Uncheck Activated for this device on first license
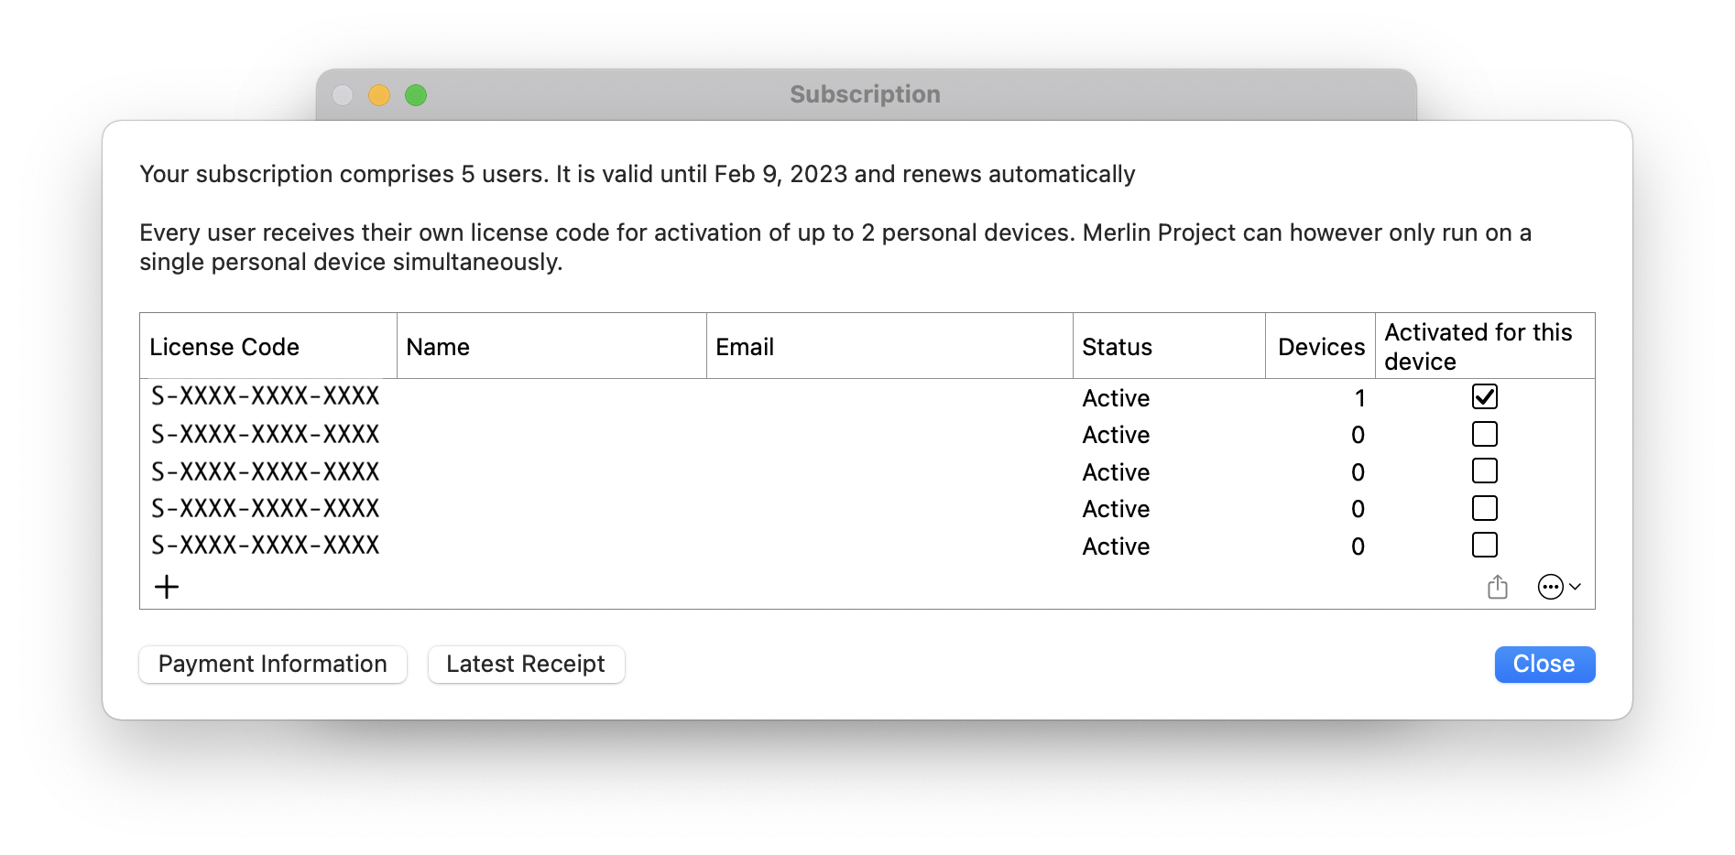The width and height of the screenshot is (1735, 855). pos(1484,396)
